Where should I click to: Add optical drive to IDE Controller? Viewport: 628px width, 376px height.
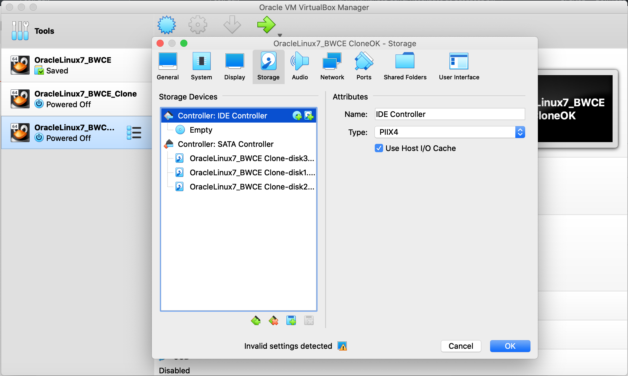coord(297,116)
